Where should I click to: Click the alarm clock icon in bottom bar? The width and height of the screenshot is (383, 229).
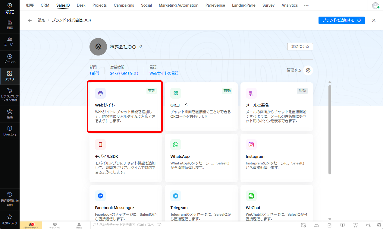tap(356, 225)
